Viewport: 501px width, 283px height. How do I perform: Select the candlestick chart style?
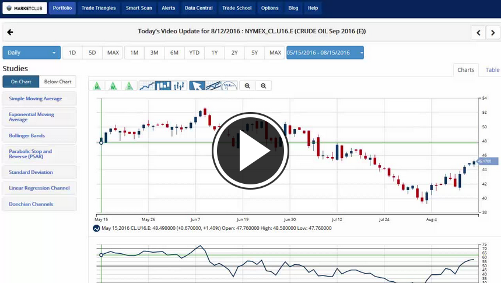coord(163,86)
